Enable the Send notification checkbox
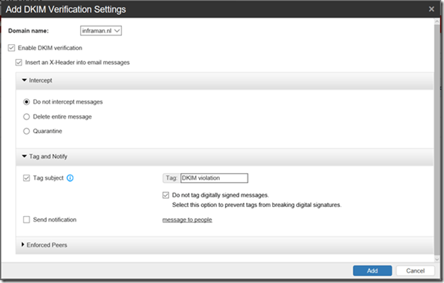 (x=27, y=219)
